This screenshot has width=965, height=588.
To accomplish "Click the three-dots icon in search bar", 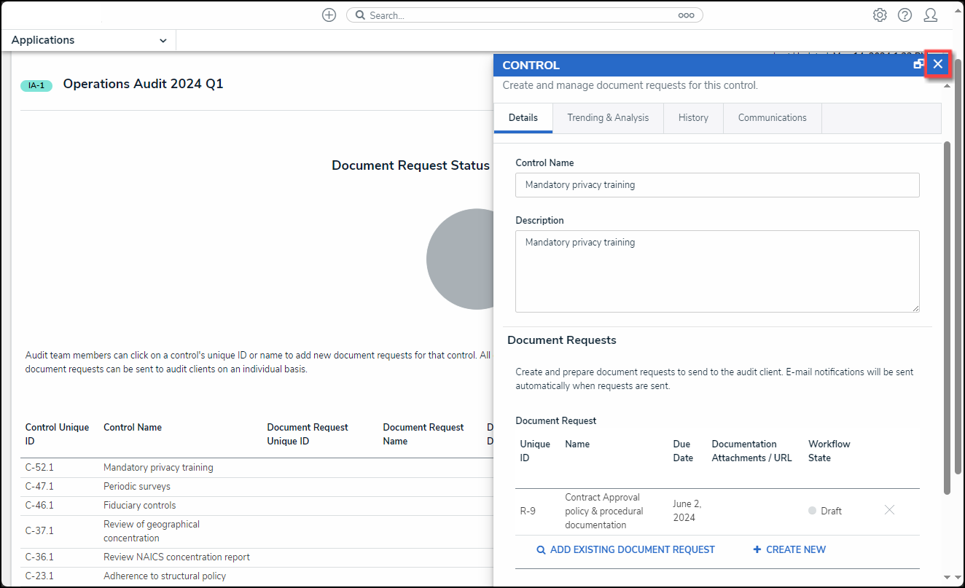I will point(686,15).
